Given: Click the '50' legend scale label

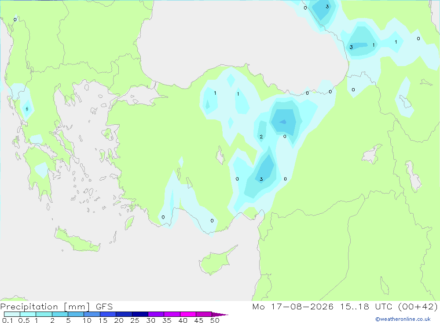Looking at the screenshot, I should [x=215, y=320].
